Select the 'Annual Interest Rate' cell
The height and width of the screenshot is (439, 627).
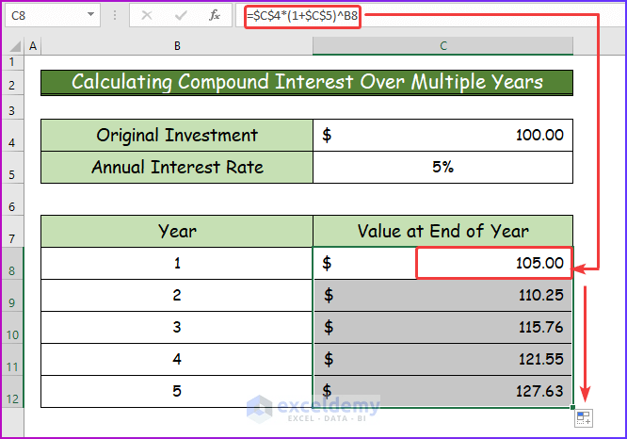(x=177, y=168)
